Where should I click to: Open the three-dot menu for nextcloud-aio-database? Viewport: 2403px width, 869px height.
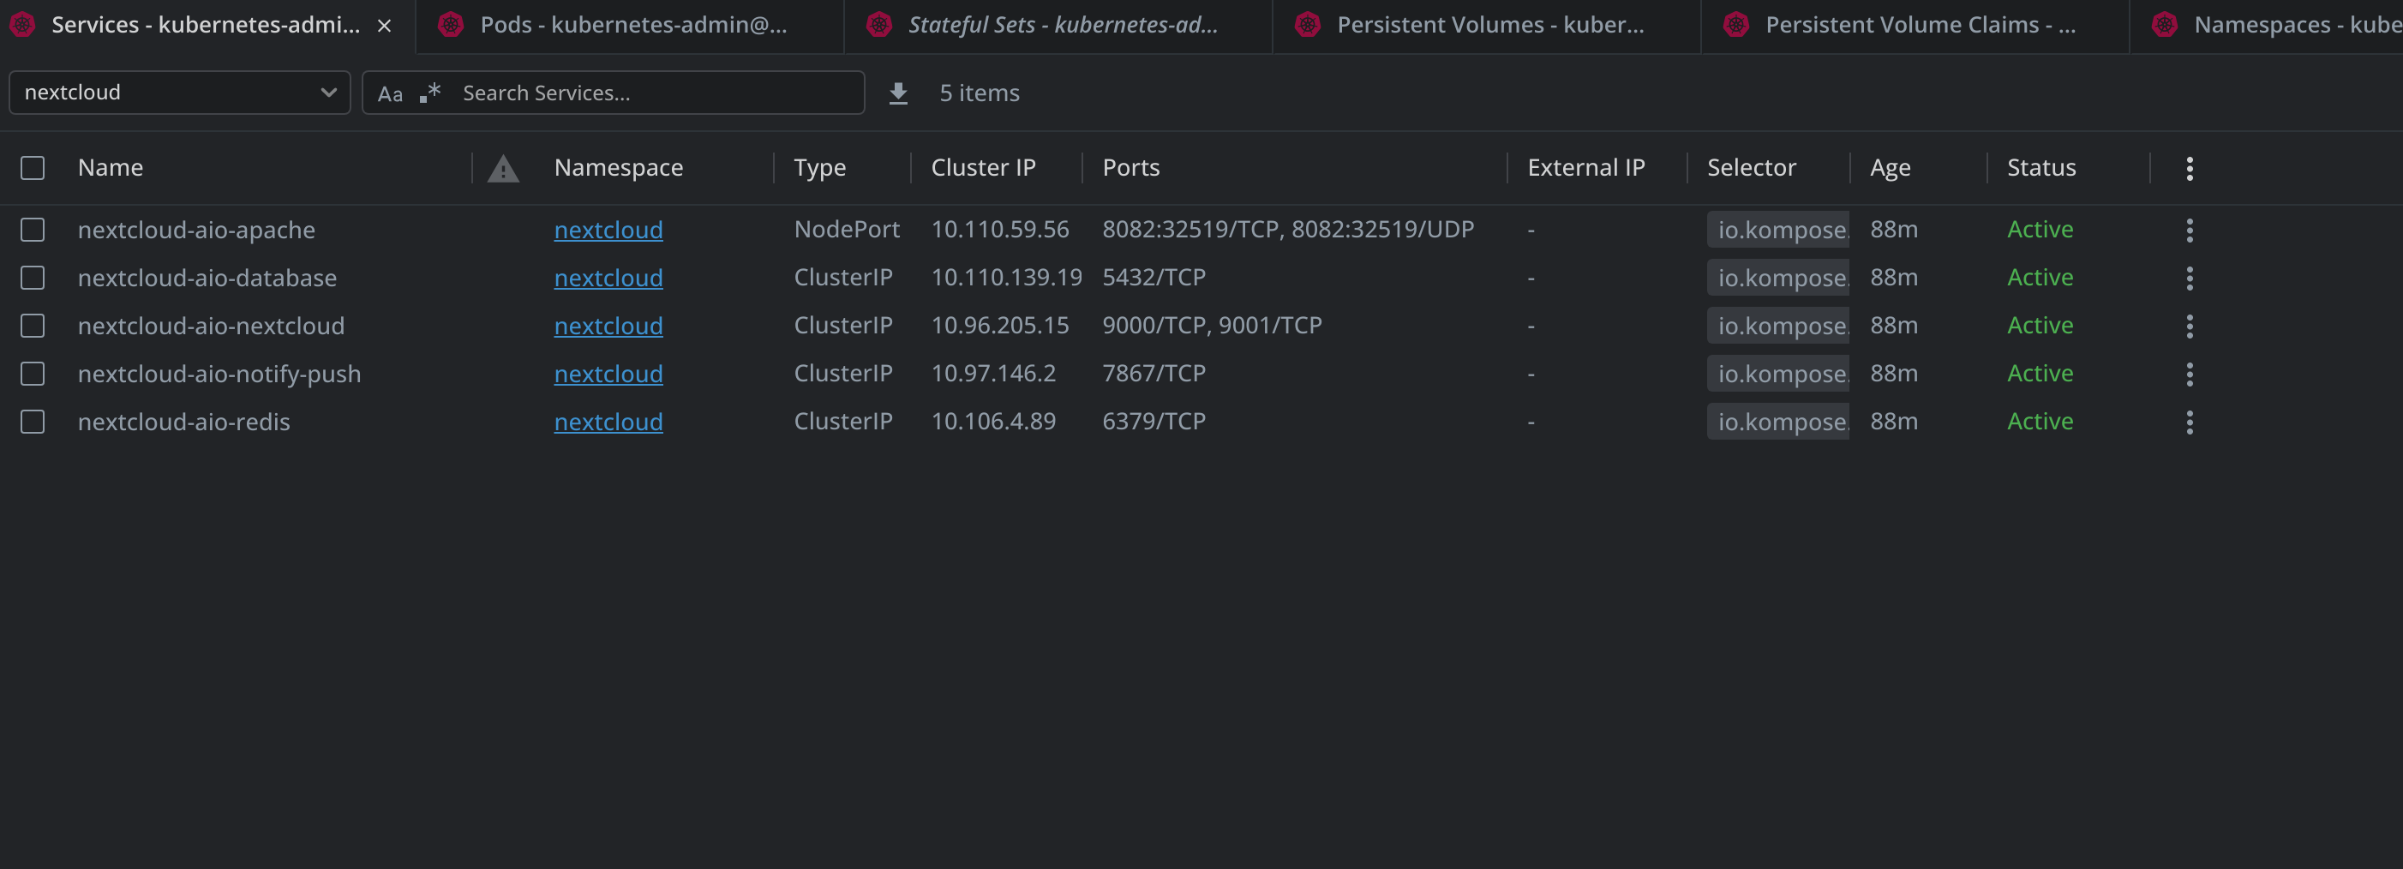[2189, 278]
